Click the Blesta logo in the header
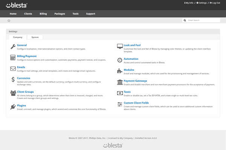The image size is (226, 150). [x=17, y=5]
